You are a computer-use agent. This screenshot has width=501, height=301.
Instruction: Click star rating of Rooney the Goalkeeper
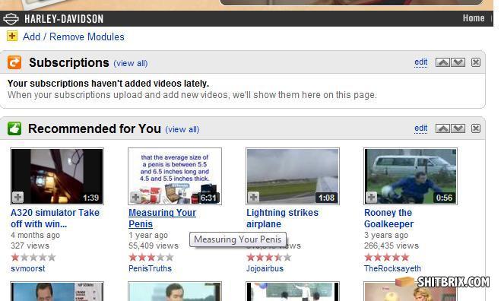(387, 257)
